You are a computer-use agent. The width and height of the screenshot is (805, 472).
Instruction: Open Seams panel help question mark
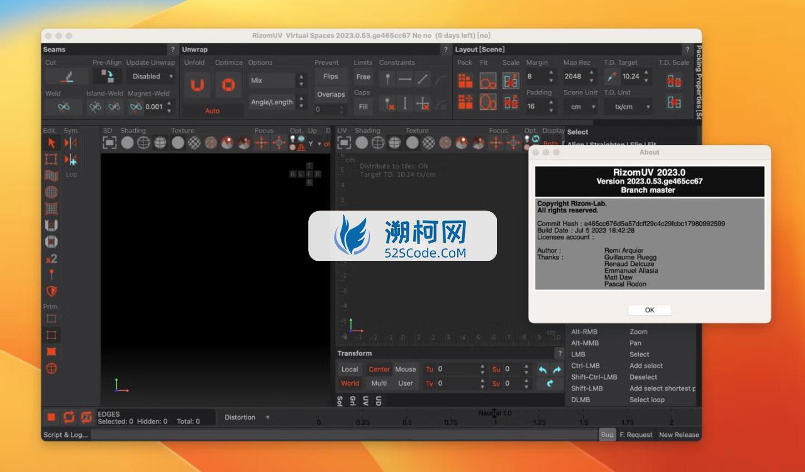[x=173, y=50]
